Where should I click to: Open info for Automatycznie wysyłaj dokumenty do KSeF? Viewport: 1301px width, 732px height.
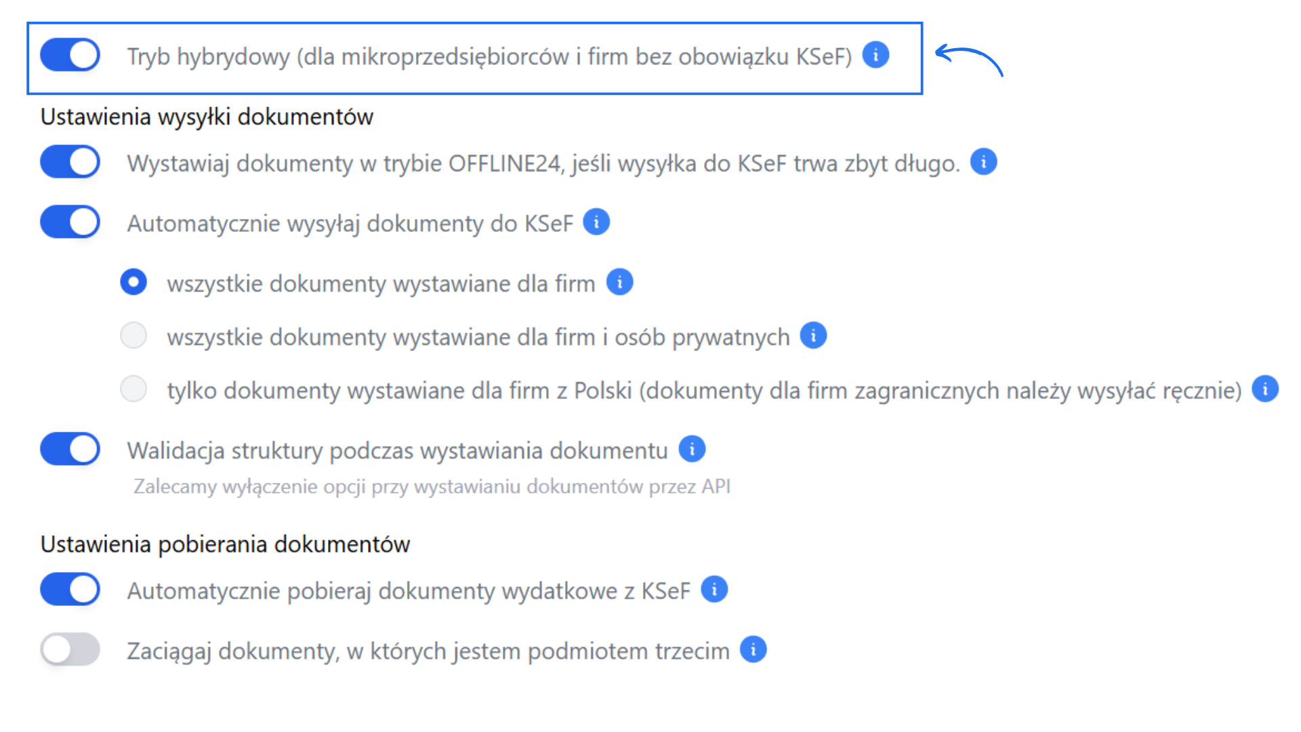(x=596, y=222)
